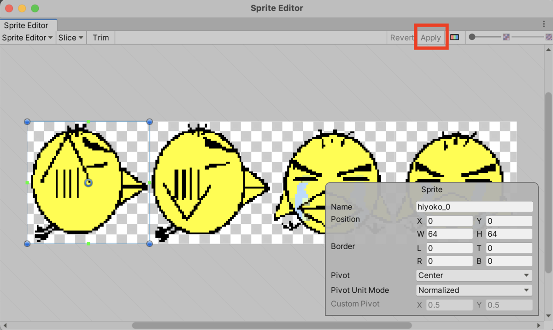Click the horizontal scrollbar thumb

(x=272, y=325)
